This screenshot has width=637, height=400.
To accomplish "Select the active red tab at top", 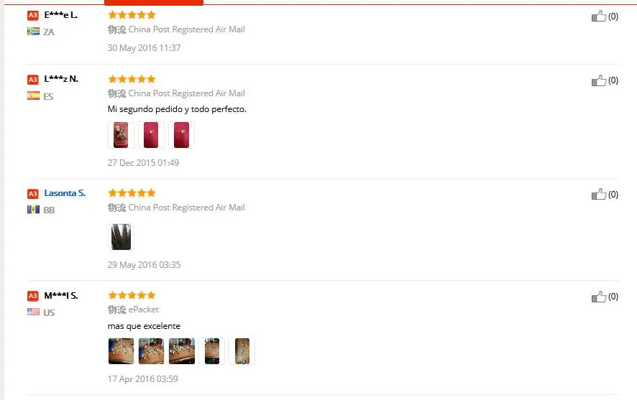I will tap(154, 2).
